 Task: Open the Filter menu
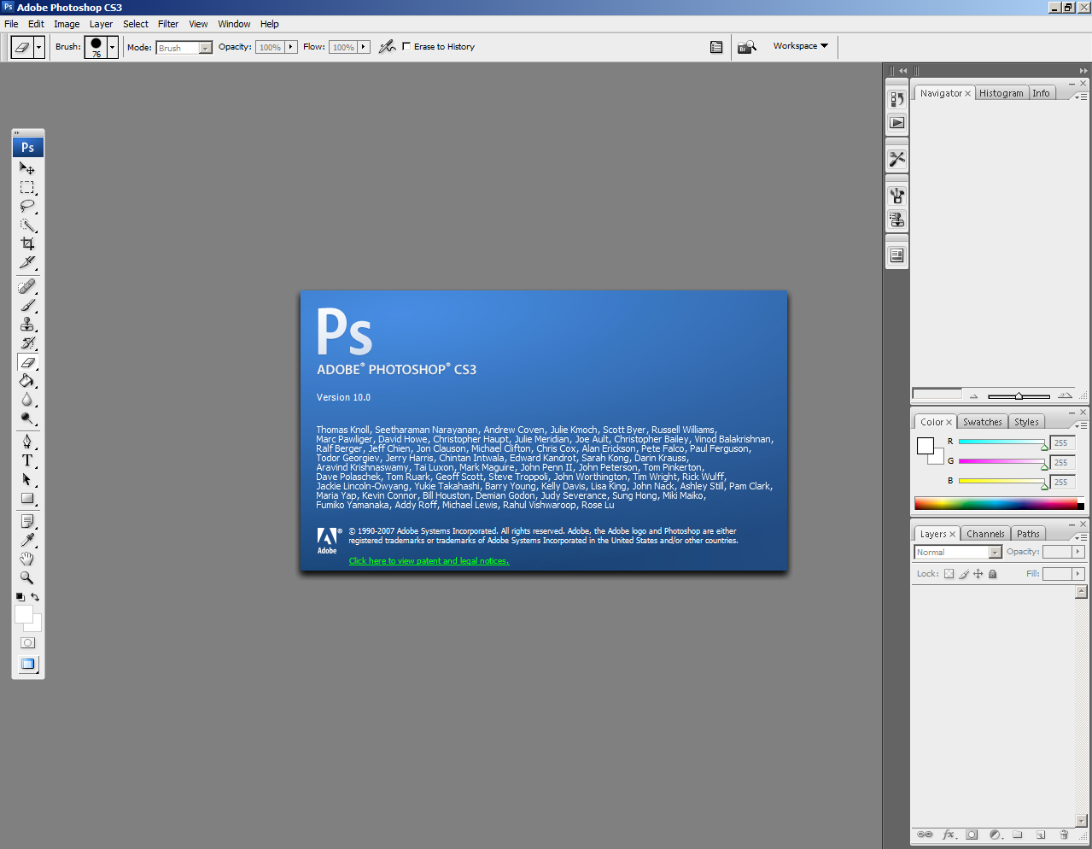point(168,24)
